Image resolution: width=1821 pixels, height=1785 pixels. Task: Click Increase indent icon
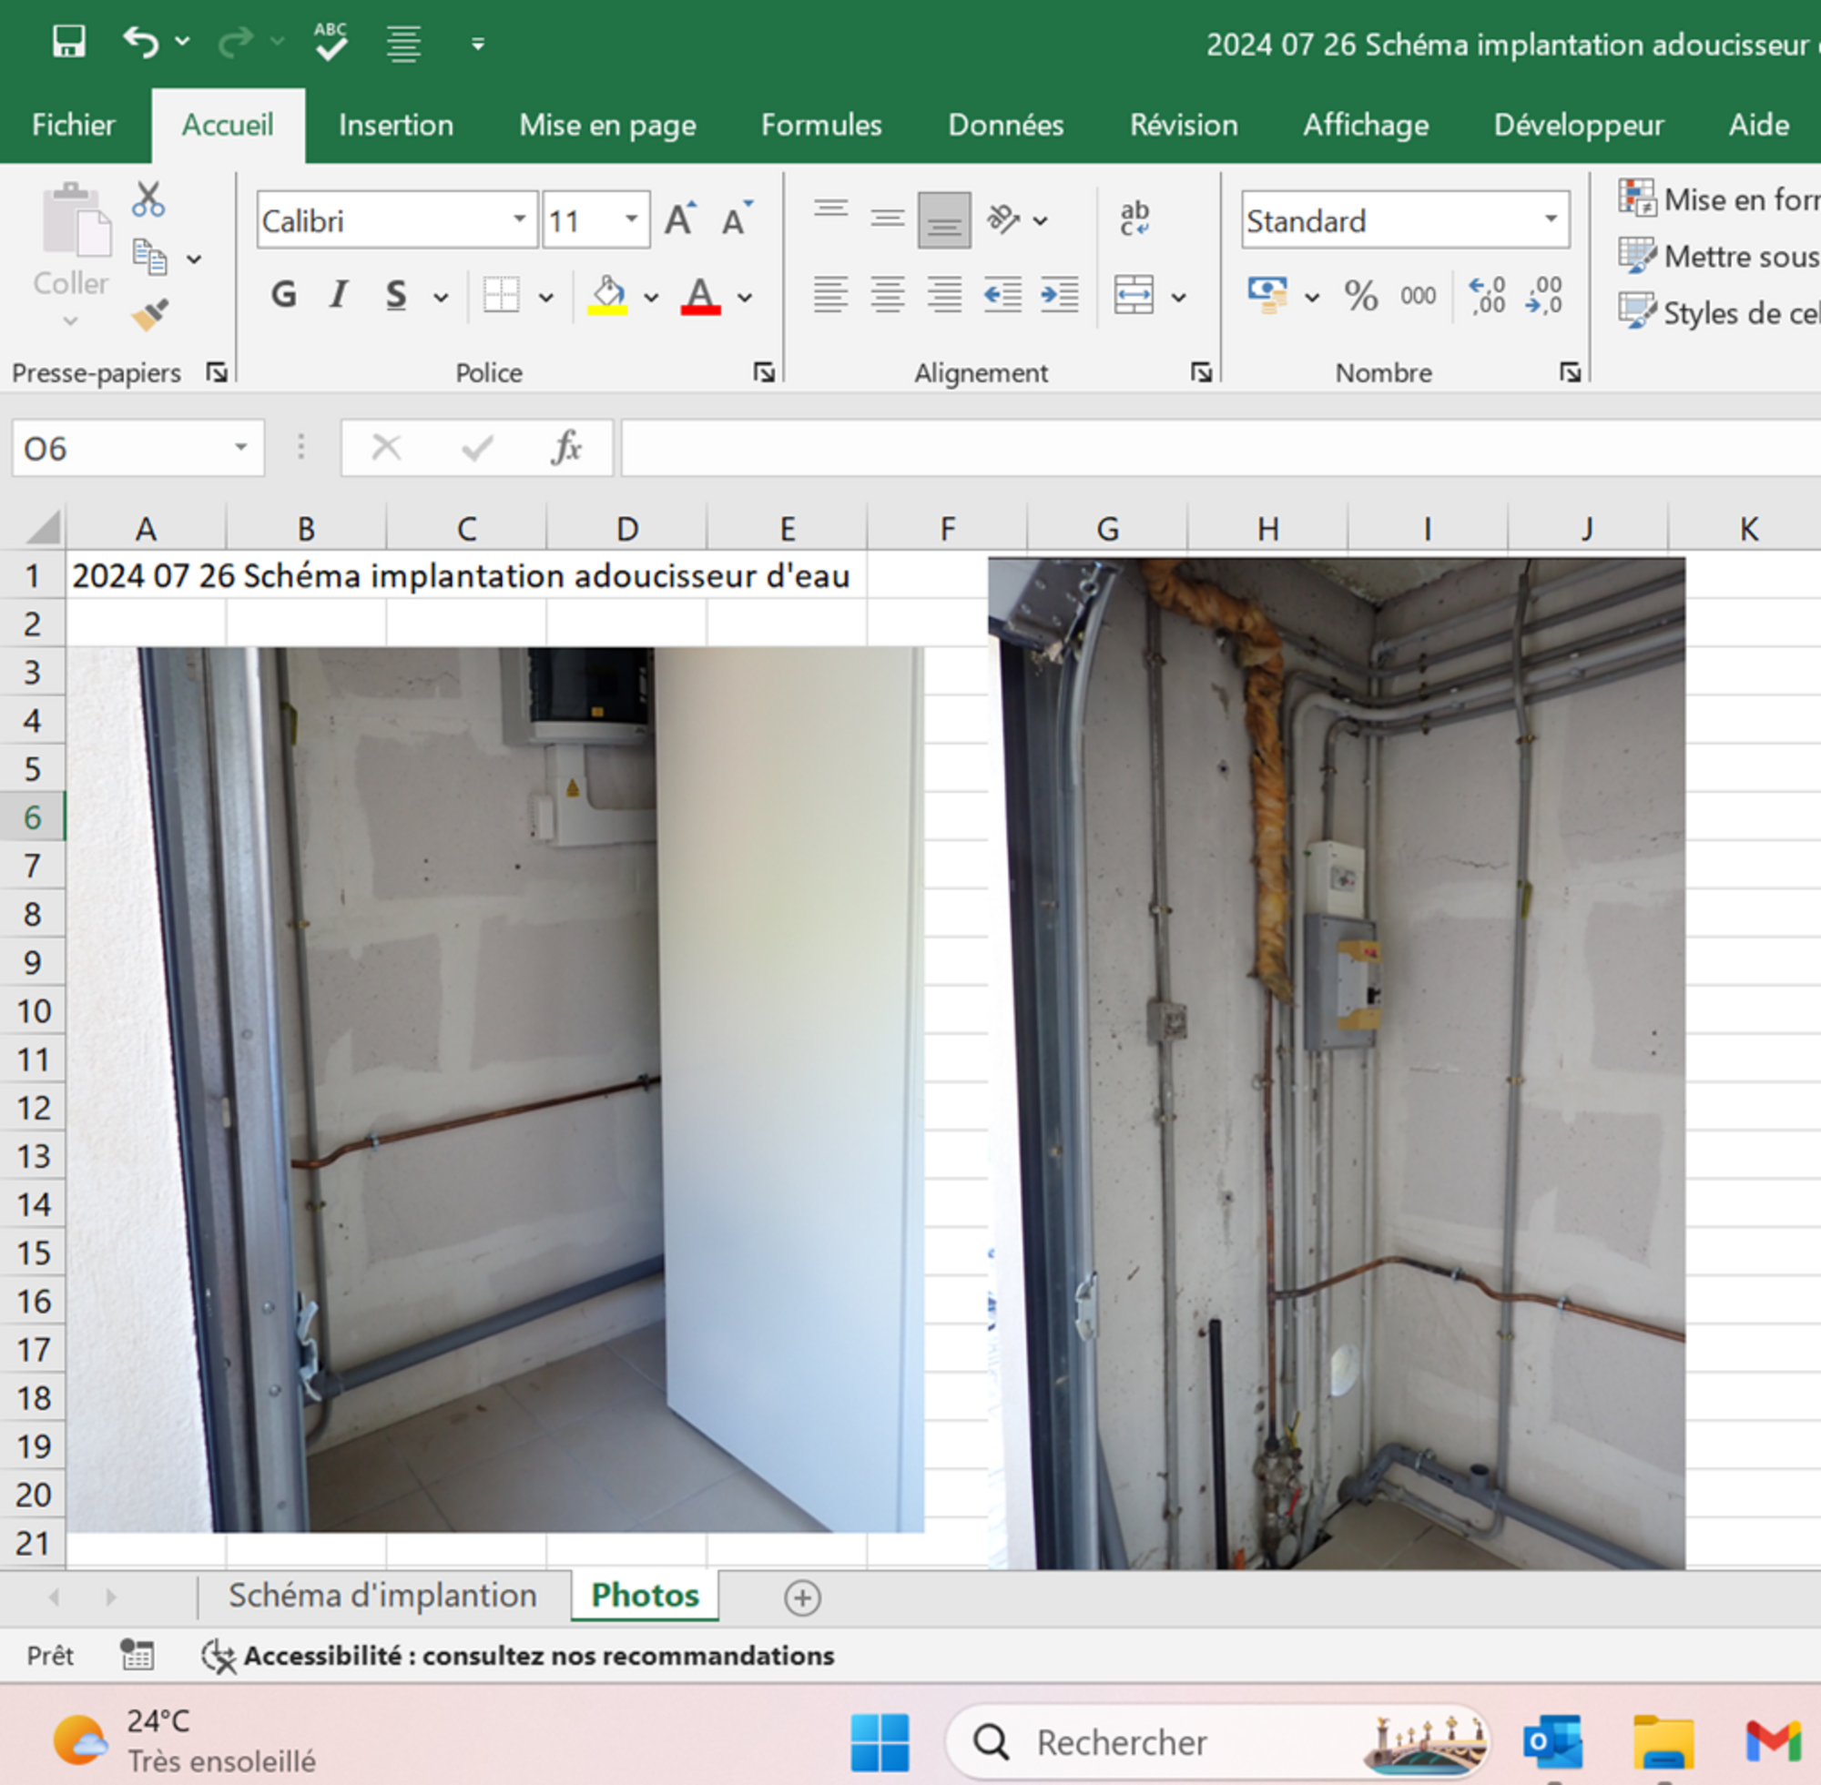[x=1060, y=296]
